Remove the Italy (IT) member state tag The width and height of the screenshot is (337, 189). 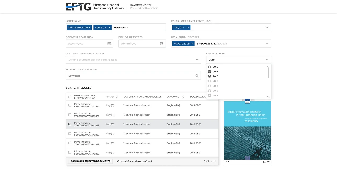point(188,28)
